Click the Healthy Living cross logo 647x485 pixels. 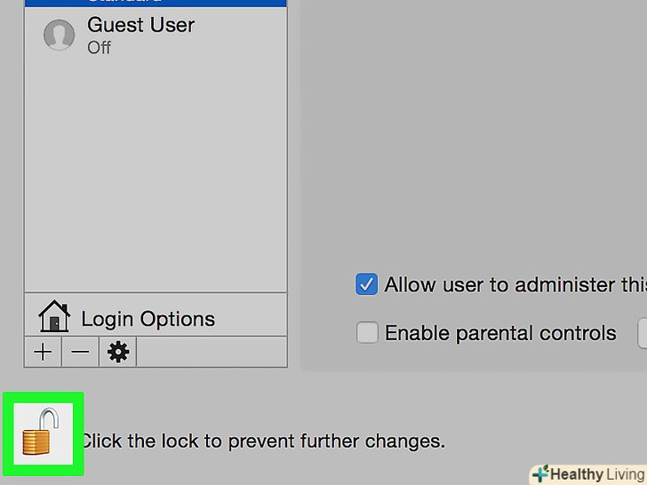pyautogui.click(x=539, y=474)
